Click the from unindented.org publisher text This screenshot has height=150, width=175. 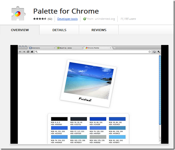101,19
